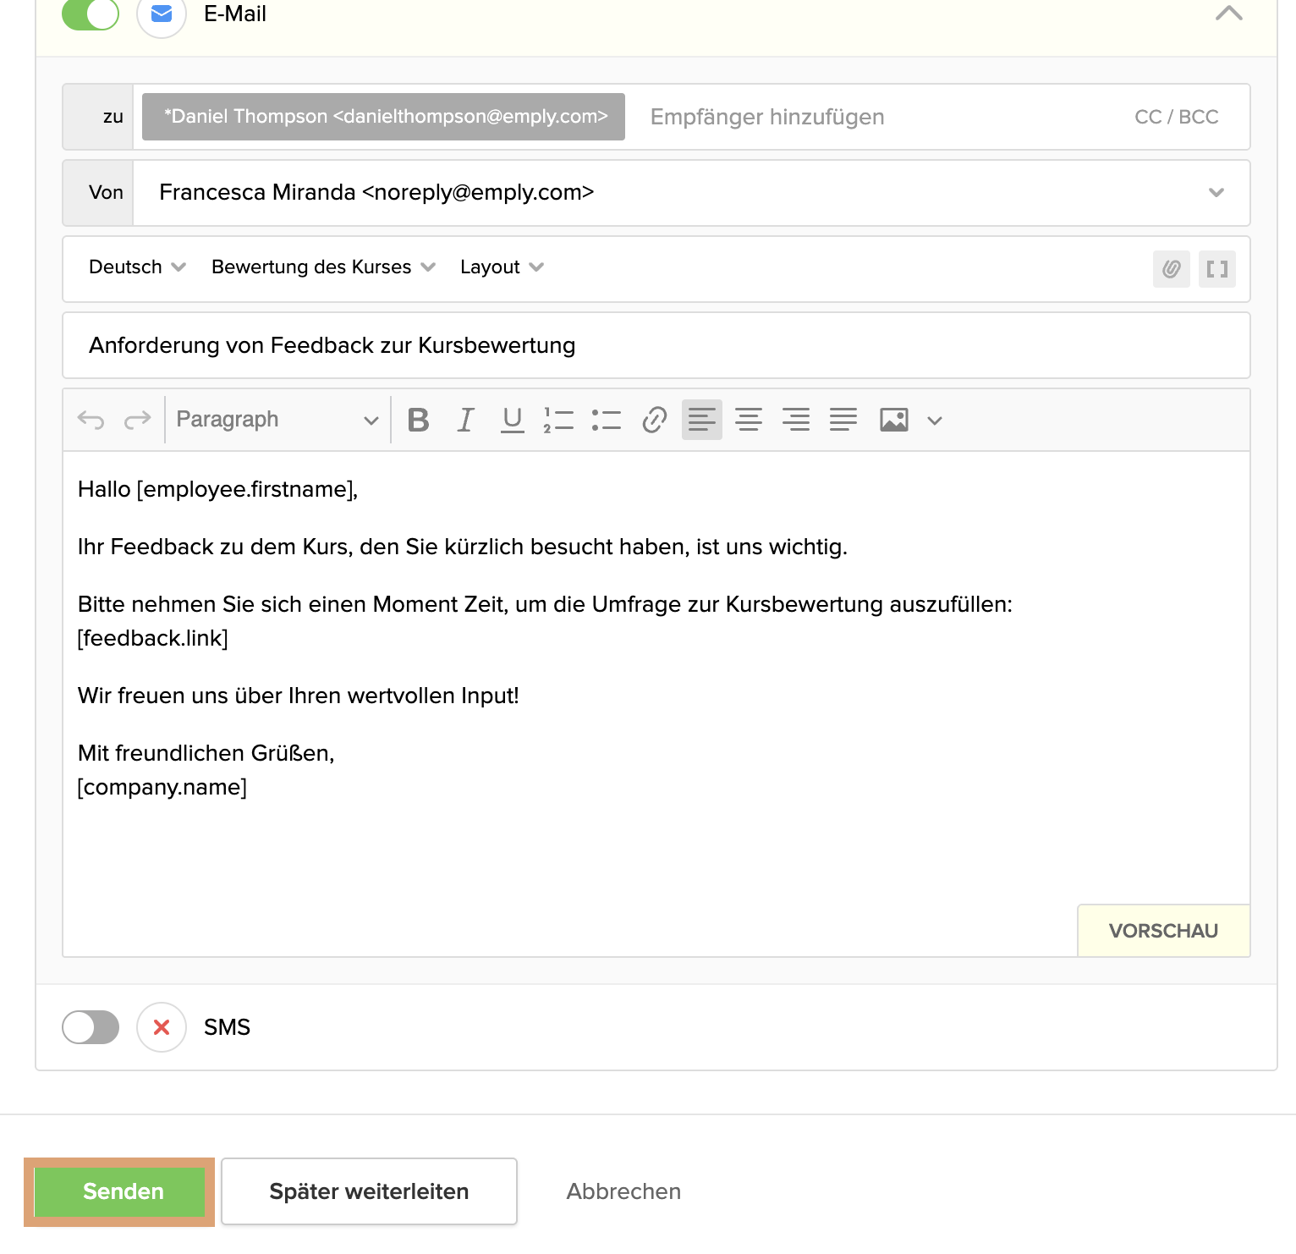The height and width of the screenshot is (1254, 1296).
Task: Open Bewertung des Kurses template dropdown
Action: pos(323,267)
